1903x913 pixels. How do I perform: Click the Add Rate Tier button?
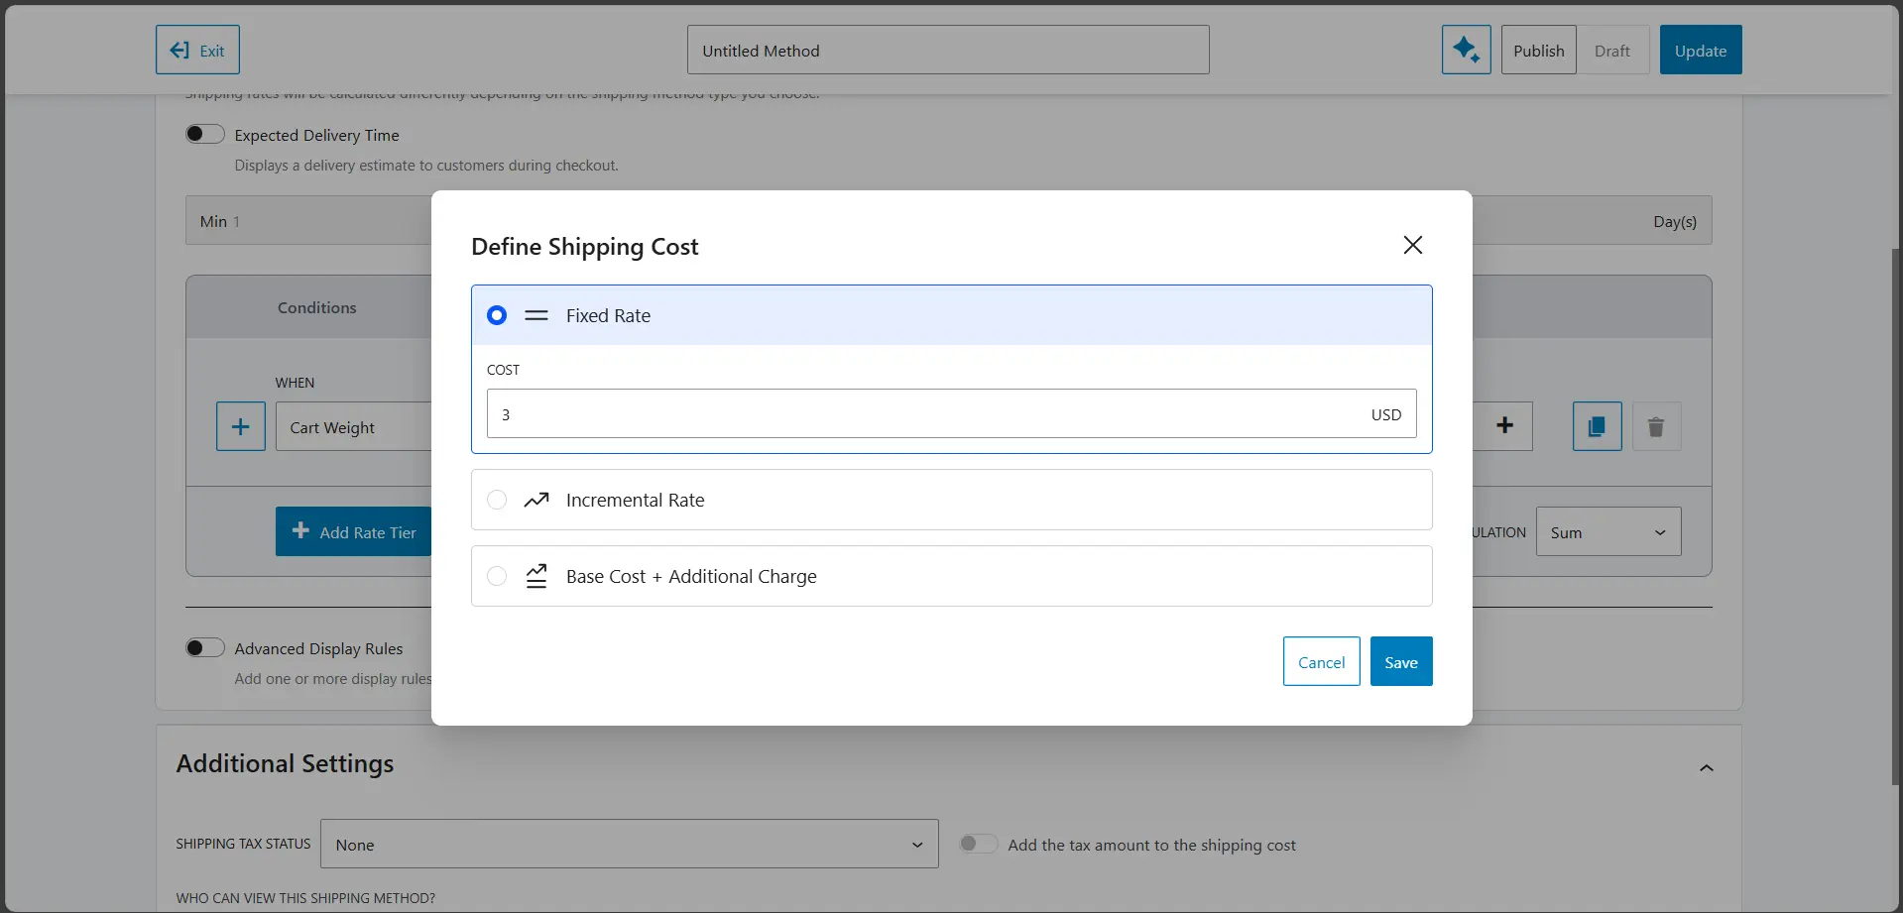tap(354, 531)
